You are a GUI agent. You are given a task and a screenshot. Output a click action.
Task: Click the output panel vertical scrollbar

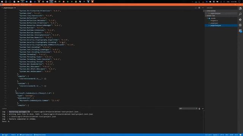(204, 122)
